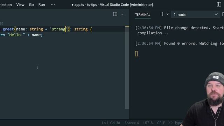Change file encoding via 'UTF-8'

pos(148,123)
